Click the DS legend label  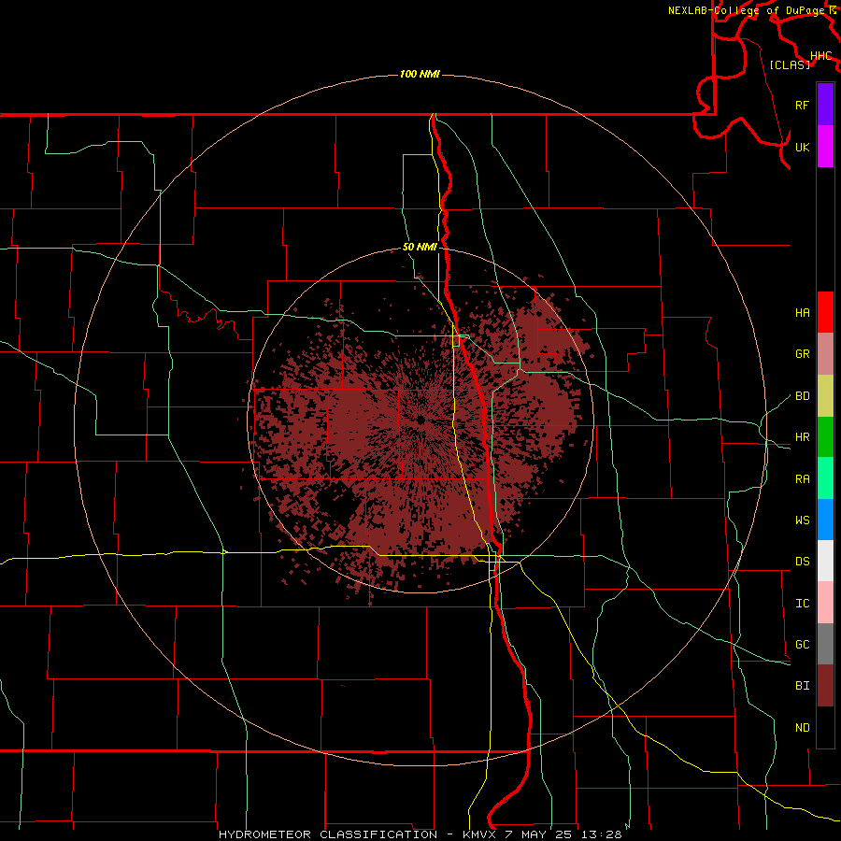pyautogui.click(x=802, y=562)
